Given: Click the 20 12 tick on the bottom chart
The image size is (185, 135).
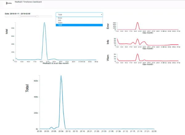Looking at the screenshot, I should coord(68,131).
